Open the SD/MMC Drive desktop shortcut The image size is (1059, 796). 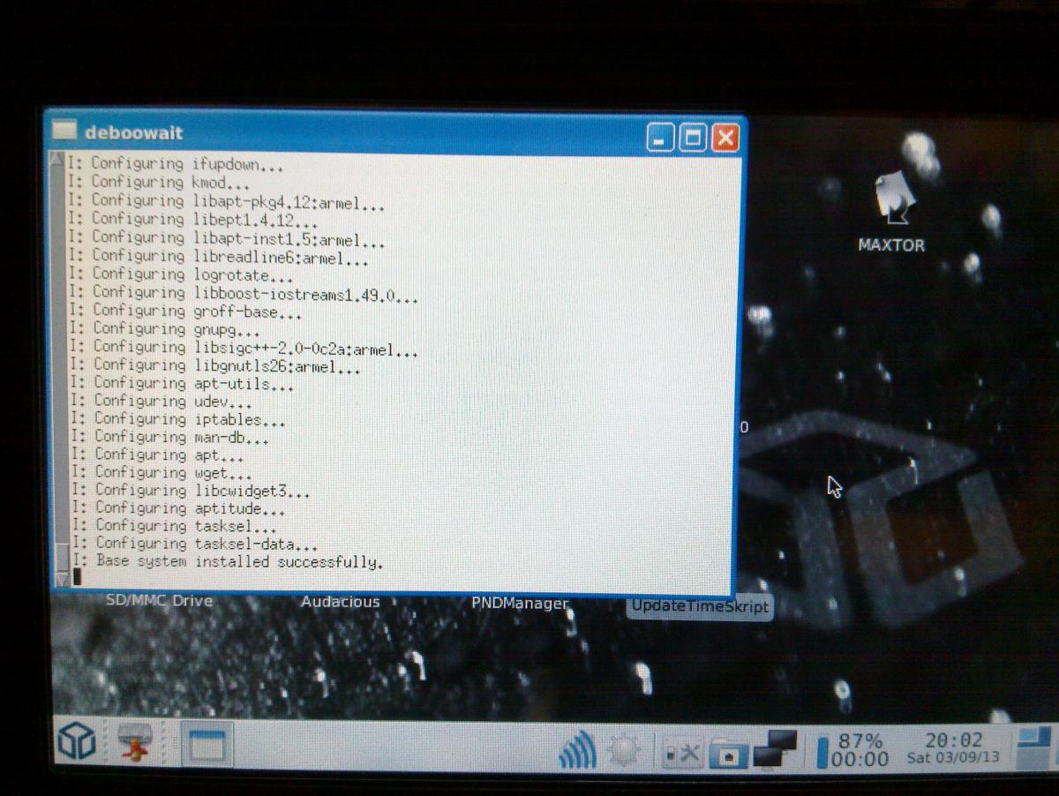(x=159, y=601)
